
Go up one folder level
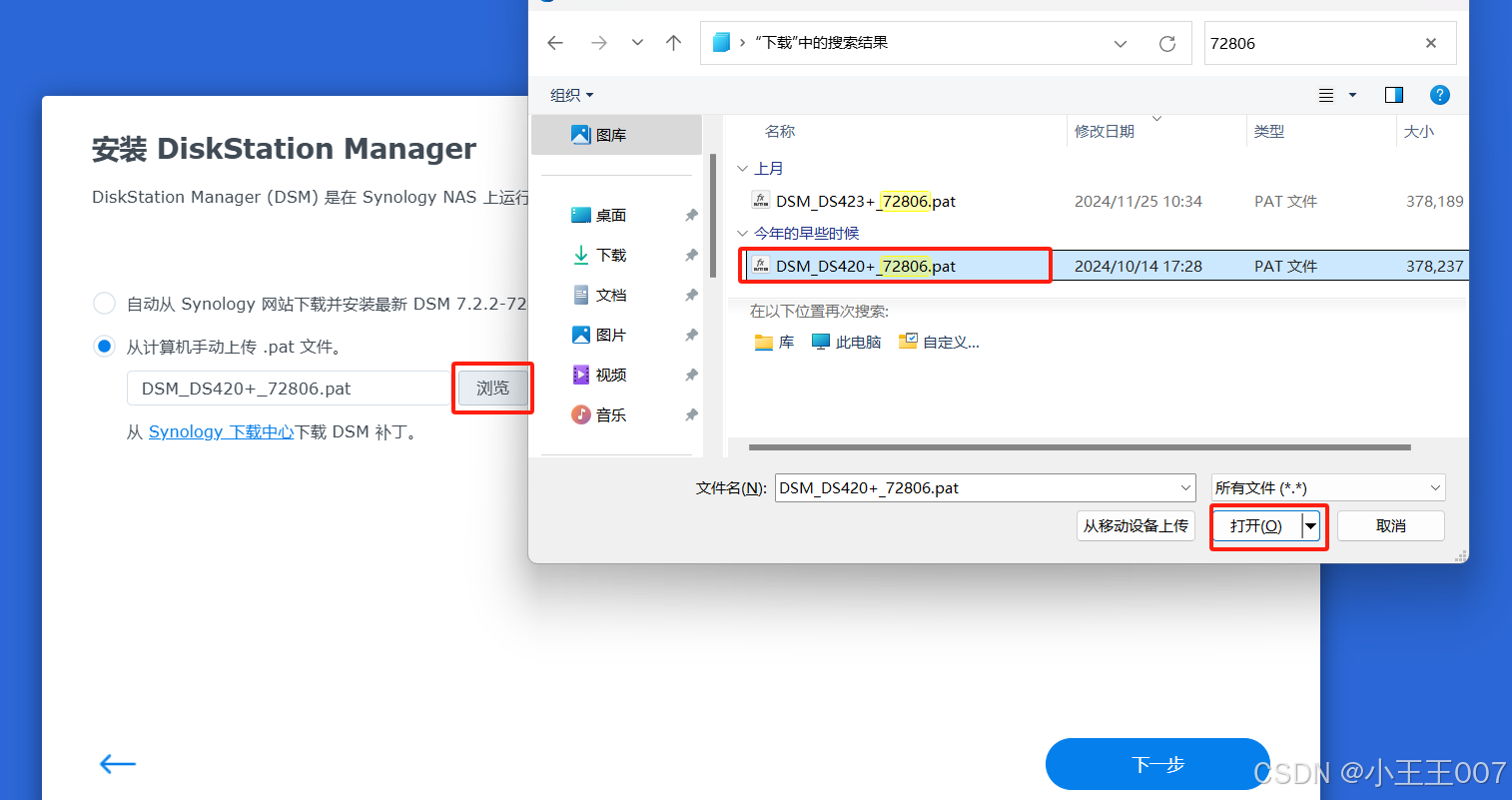(x=674, y=43)
